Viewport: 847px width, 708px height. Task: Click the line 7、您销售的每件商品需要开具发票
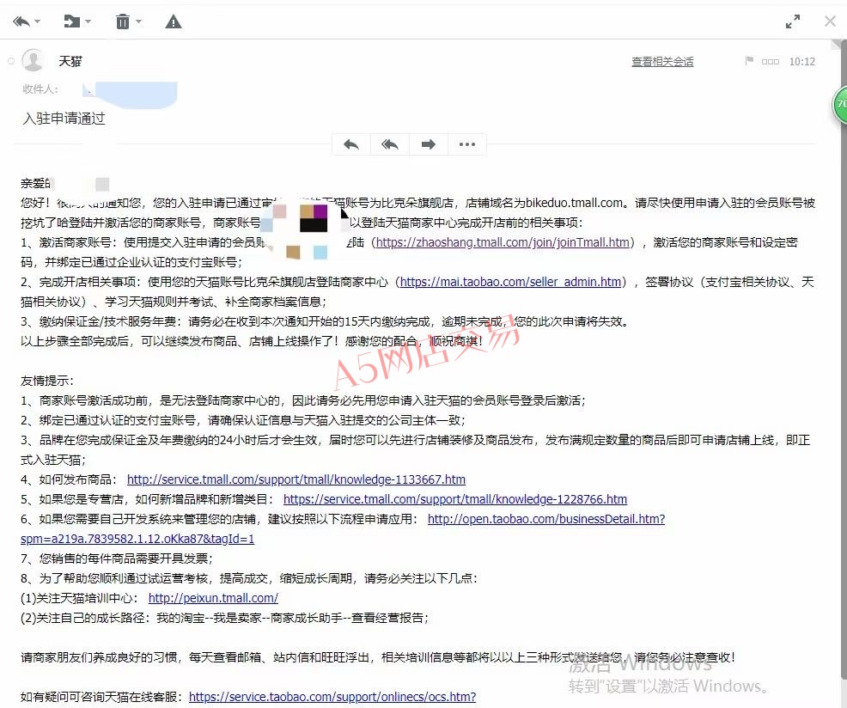coord(117,558)
